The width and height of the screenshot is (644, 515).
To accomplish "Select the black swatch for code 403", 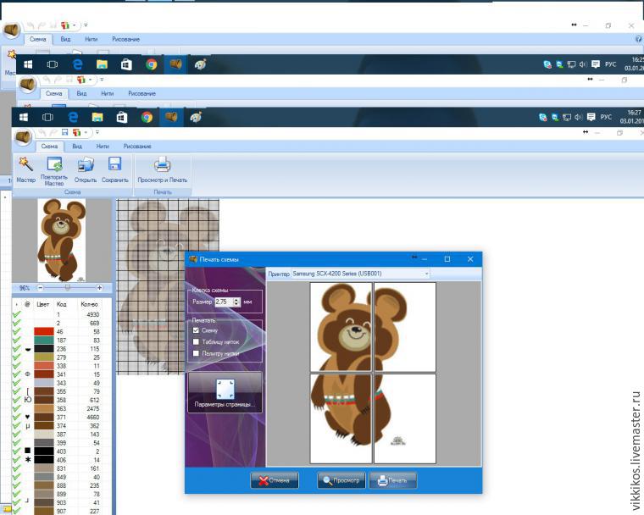I will pyautogui.click(x=43, y=451).
